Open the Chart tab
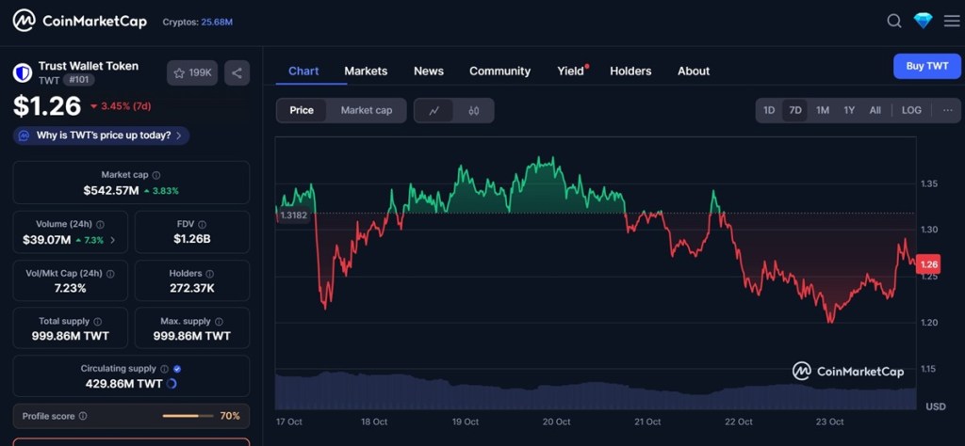This screenshot has width=965, height=446. point(303,71)
